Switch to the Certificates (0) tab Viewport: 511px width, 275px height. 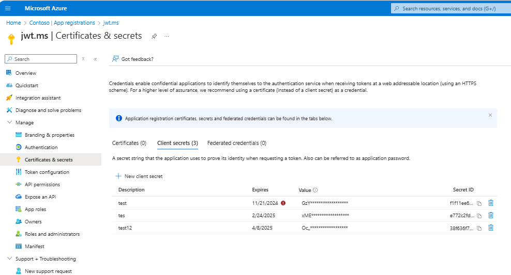click(129, 143)
